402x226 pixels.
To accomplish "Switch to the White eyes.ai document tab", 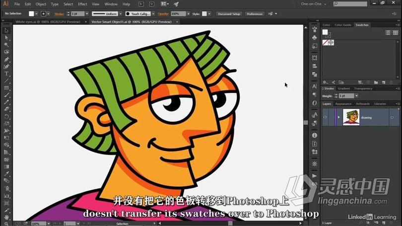I will (x=48, y=22).
